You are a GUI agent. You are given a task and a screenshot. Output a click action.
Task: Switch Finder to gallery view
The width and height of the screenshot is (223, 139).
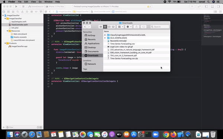point(113,27)
